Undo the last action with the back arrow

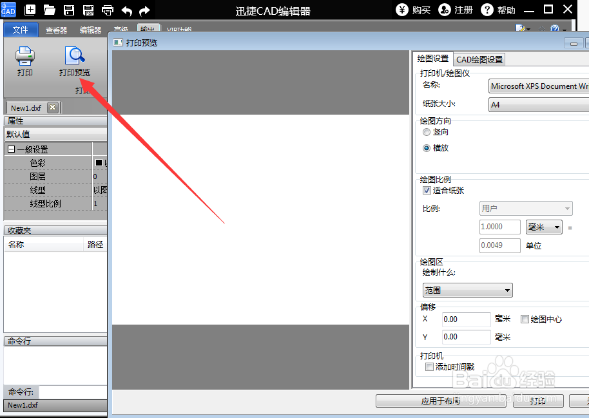(126, 10)
